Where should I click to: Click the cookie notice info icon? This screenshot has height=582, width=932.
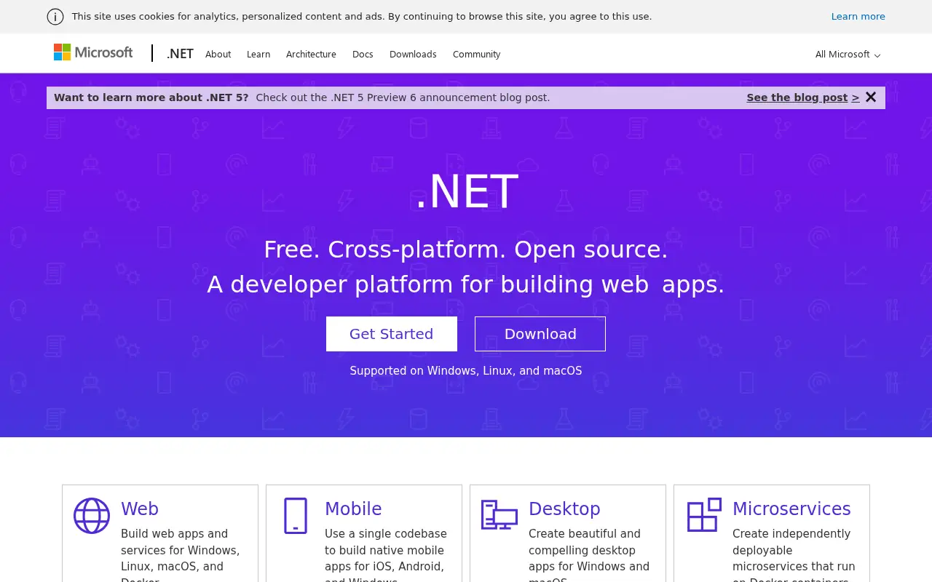[55, 17]
